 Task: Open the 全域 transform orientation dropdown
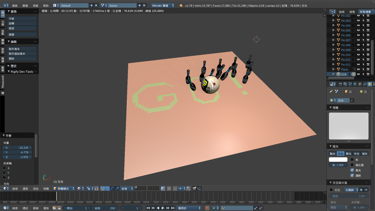pos(127,189)
